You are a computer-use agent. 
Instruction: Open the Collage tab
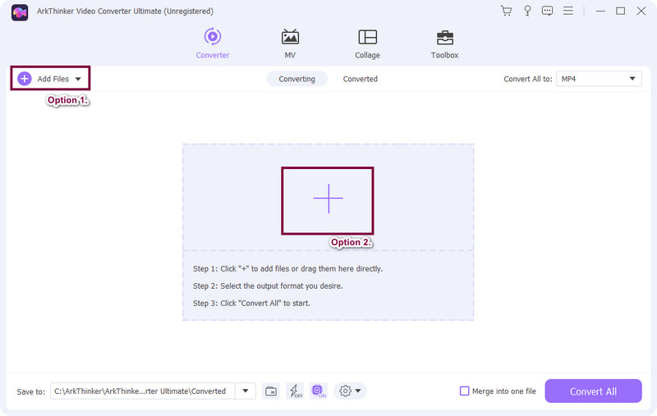click(367, 43)
